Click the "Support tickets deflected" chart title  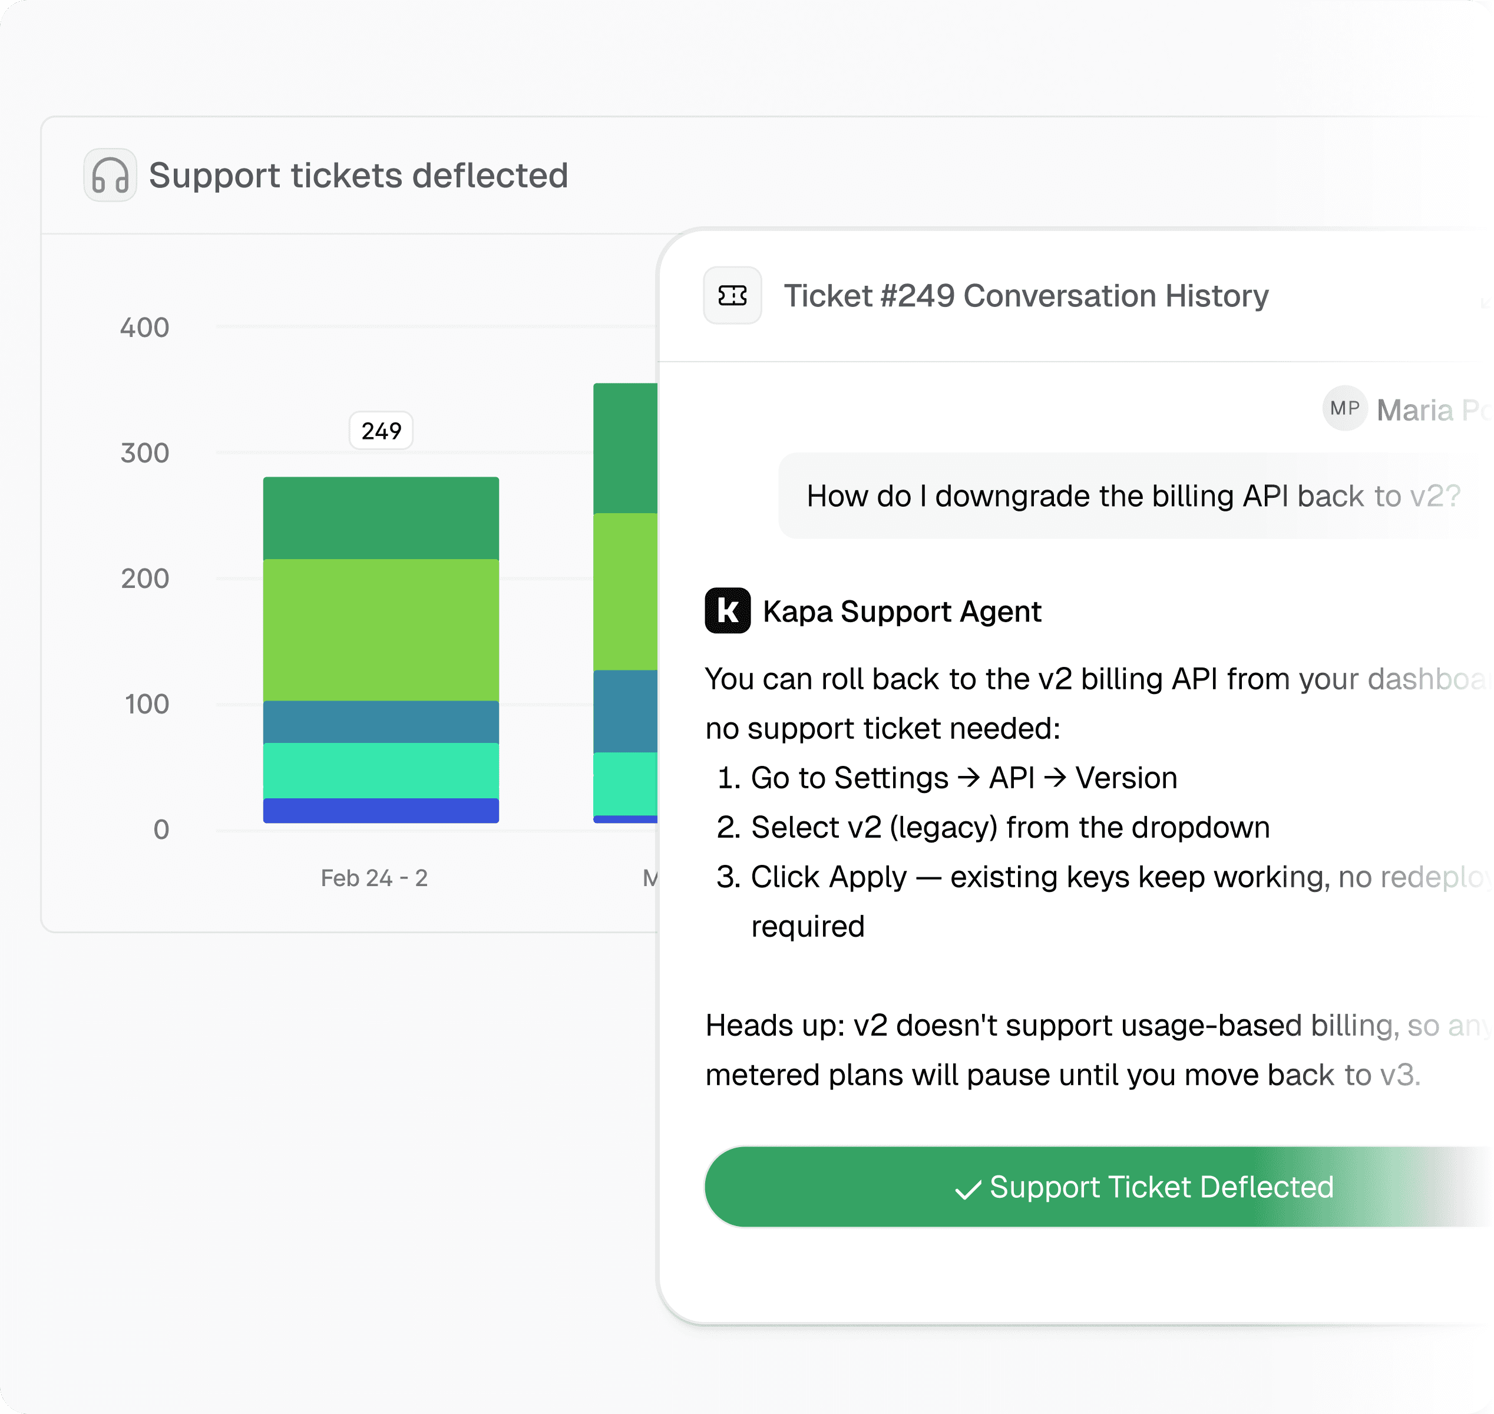click(358, 176)
